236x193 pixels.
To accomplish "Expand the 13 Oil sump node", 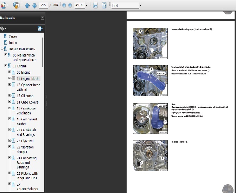I will pos(9,95).
